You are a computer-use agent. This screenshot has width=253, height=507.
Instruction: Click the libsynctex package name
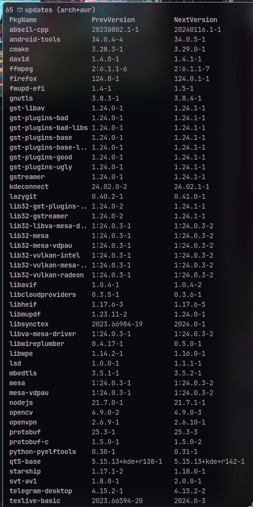click(29, 324)
